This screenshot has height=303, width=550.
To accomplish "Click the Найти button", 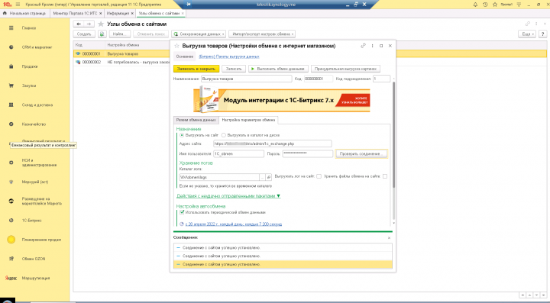I will point(120,34).
